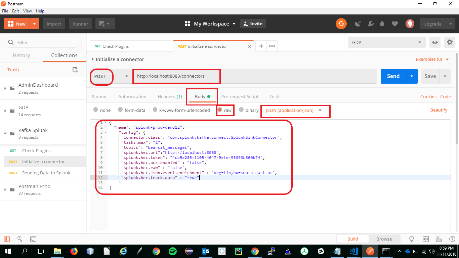Open tab options three-dots menu
Viewport: 459px width, 258px height.
(x=272, y=46)
